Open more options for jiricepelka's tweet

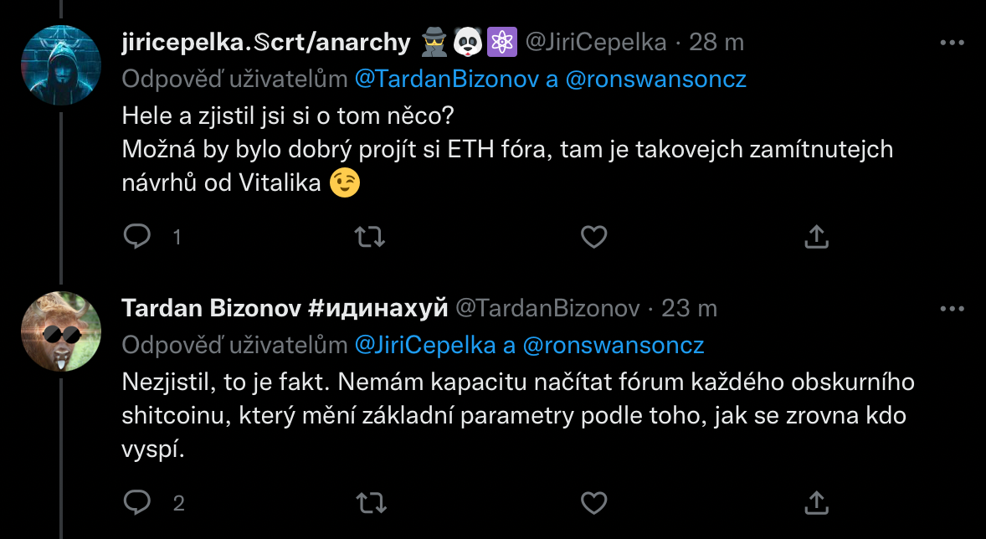[953, 42]
